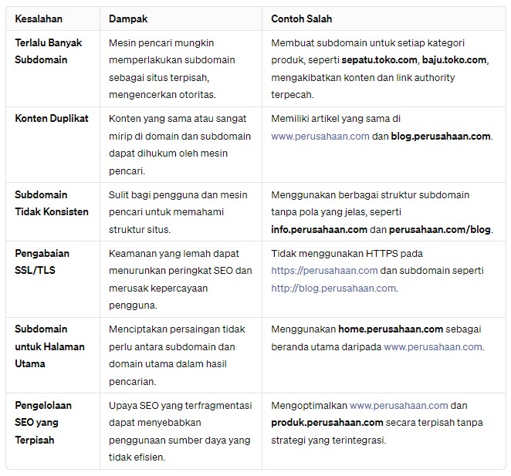511x476 pixels.
Task: Click bold blog.perusahaan.com in Konten Duplikat row
Action: tap(441, 136)
